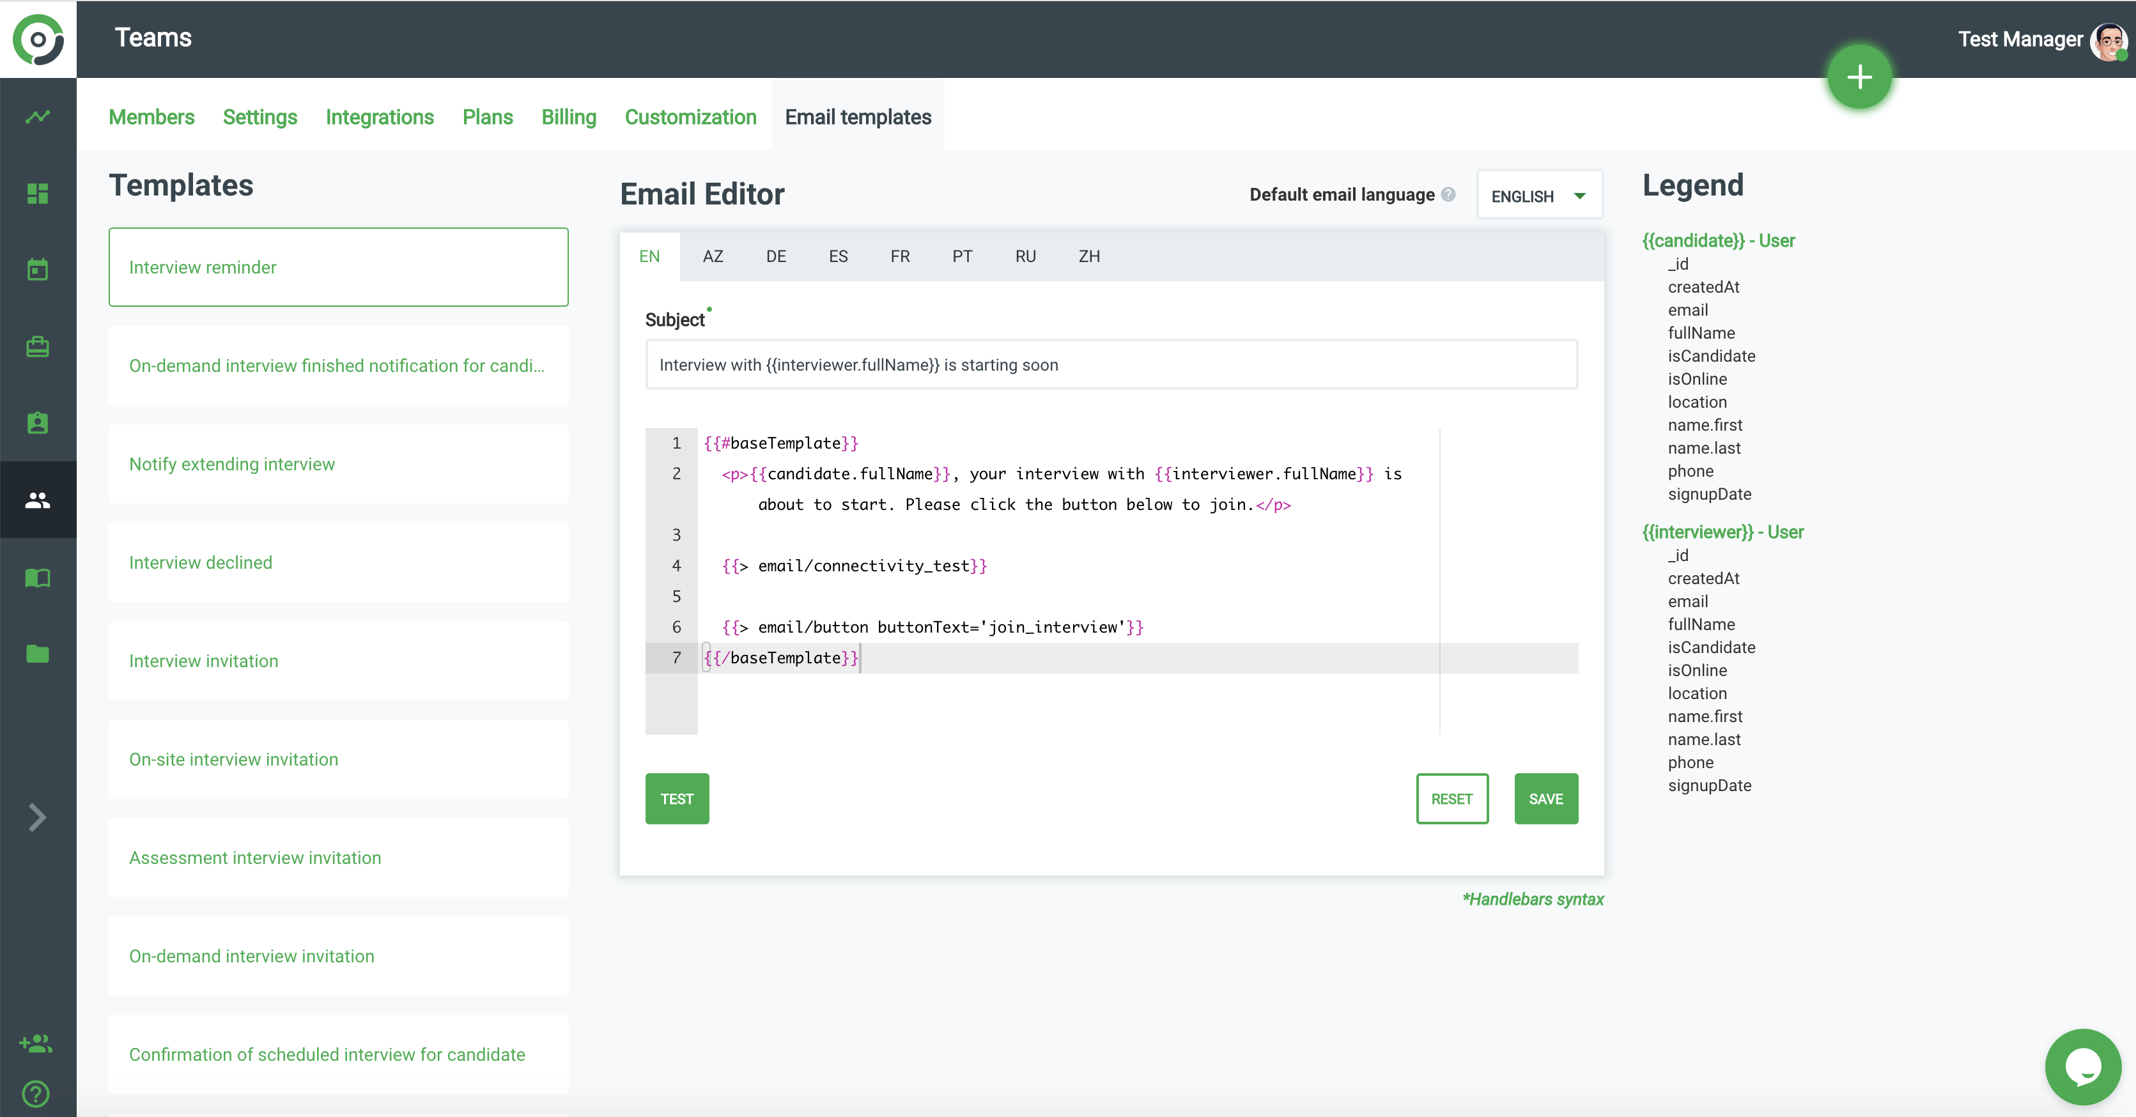Open the book library sidebar icon
2136x1117 pixels.
coord(37,577)
